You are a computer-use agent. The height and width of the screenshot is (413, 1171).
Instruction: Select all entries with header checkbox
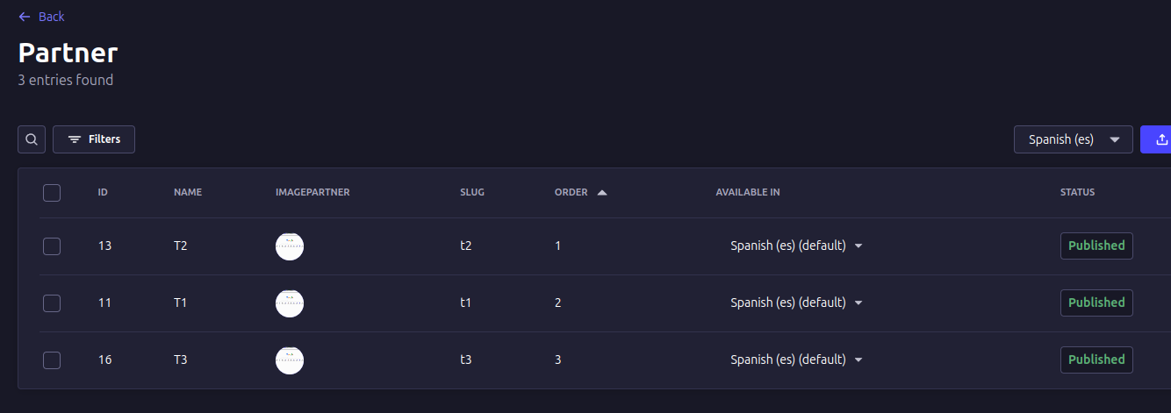click(x=52, y=193)
